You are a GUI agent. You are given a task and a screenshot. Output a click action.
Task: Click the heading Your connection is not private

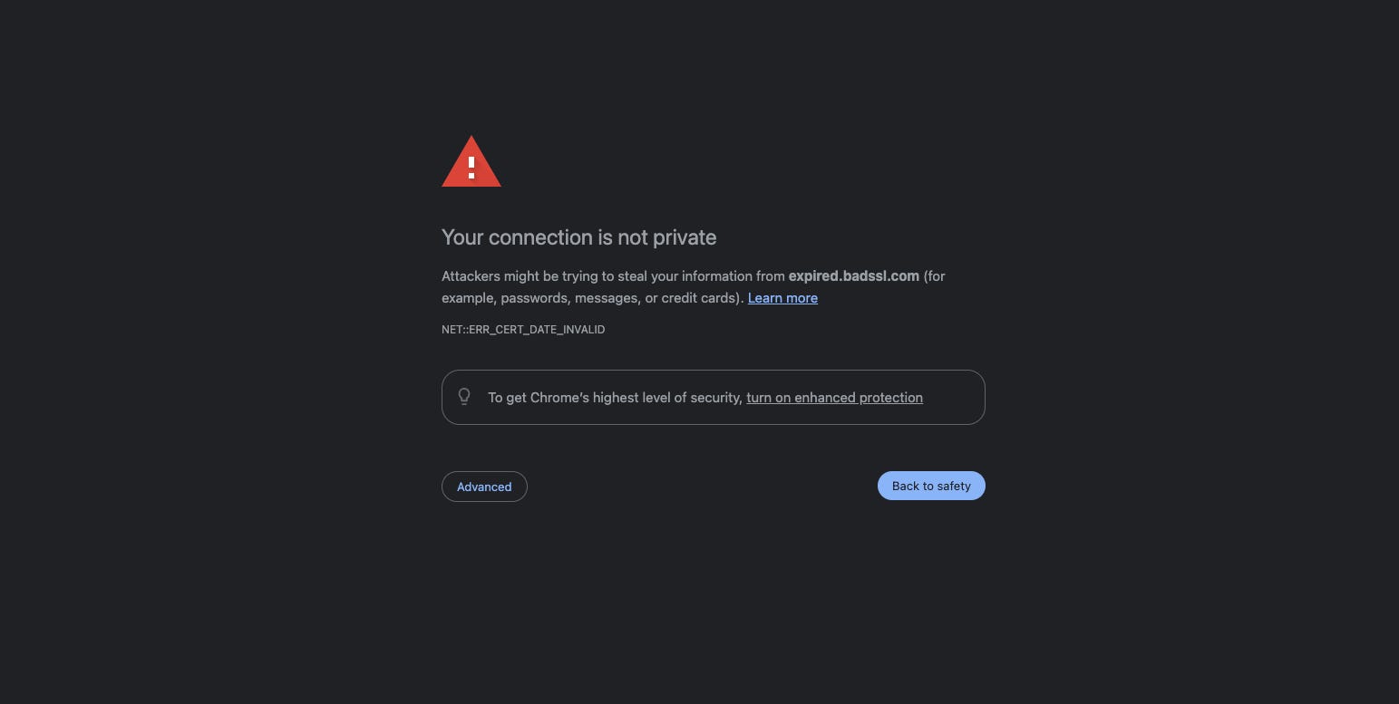coord(579,237)
